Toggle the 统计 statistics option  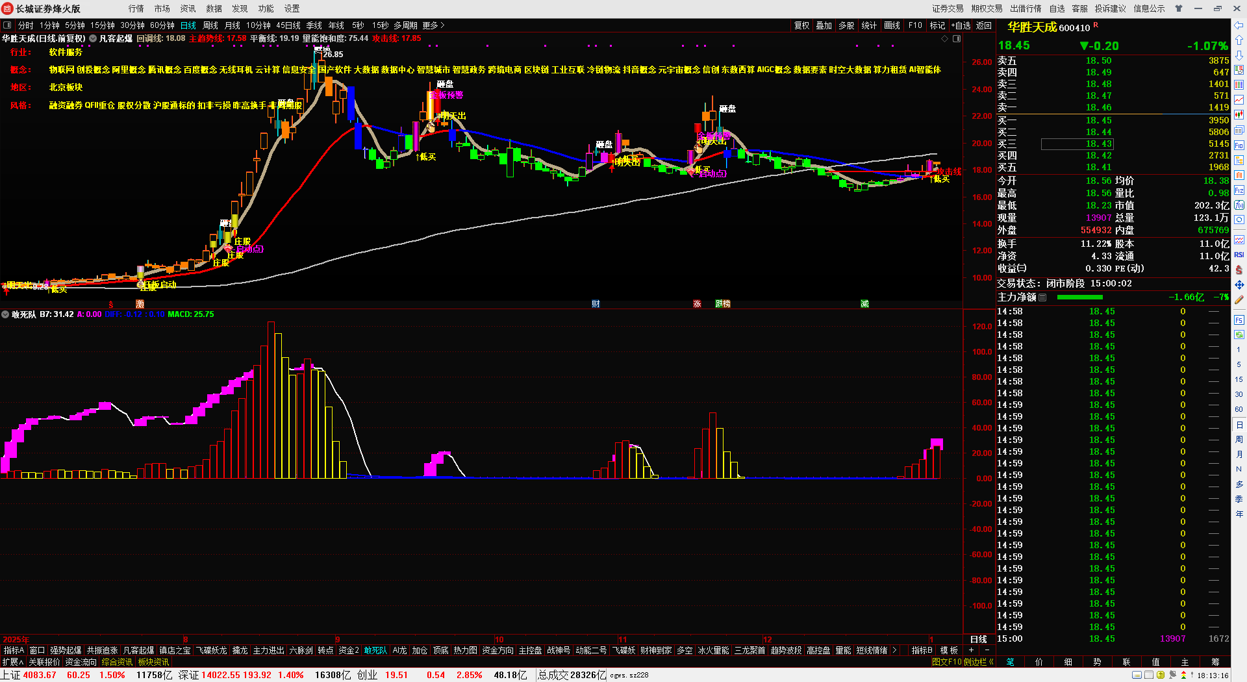point(869,25)
